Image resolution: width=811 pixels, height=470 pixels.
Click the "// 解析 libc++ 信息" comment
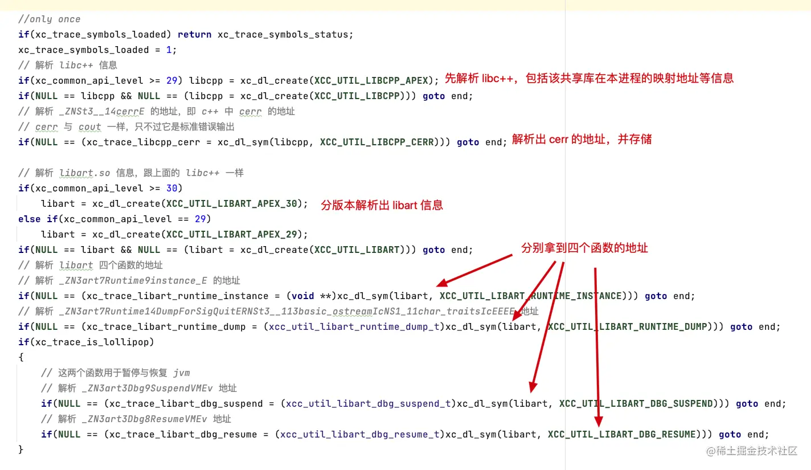pos(68,66)
